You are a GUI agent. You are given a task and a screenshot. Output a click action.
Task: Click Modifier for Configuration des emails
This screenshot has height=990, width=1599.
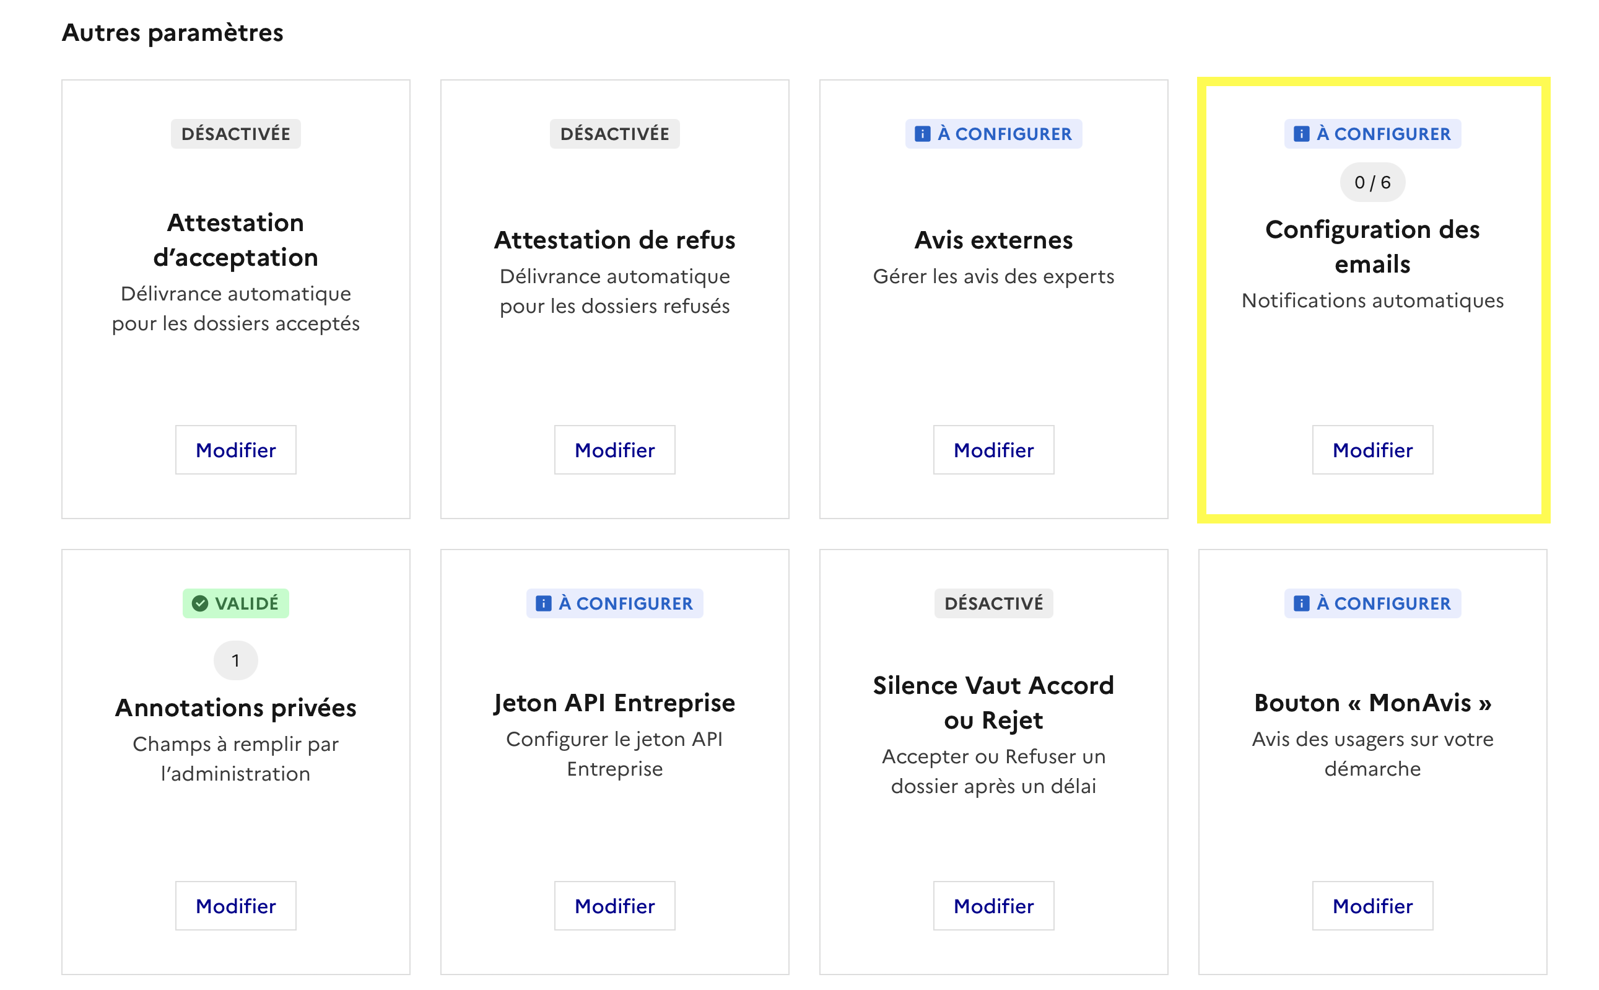coord(1372,450)
